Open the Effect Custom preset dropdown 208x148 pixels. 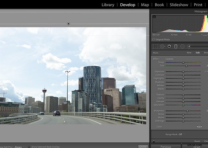[171, 59]
